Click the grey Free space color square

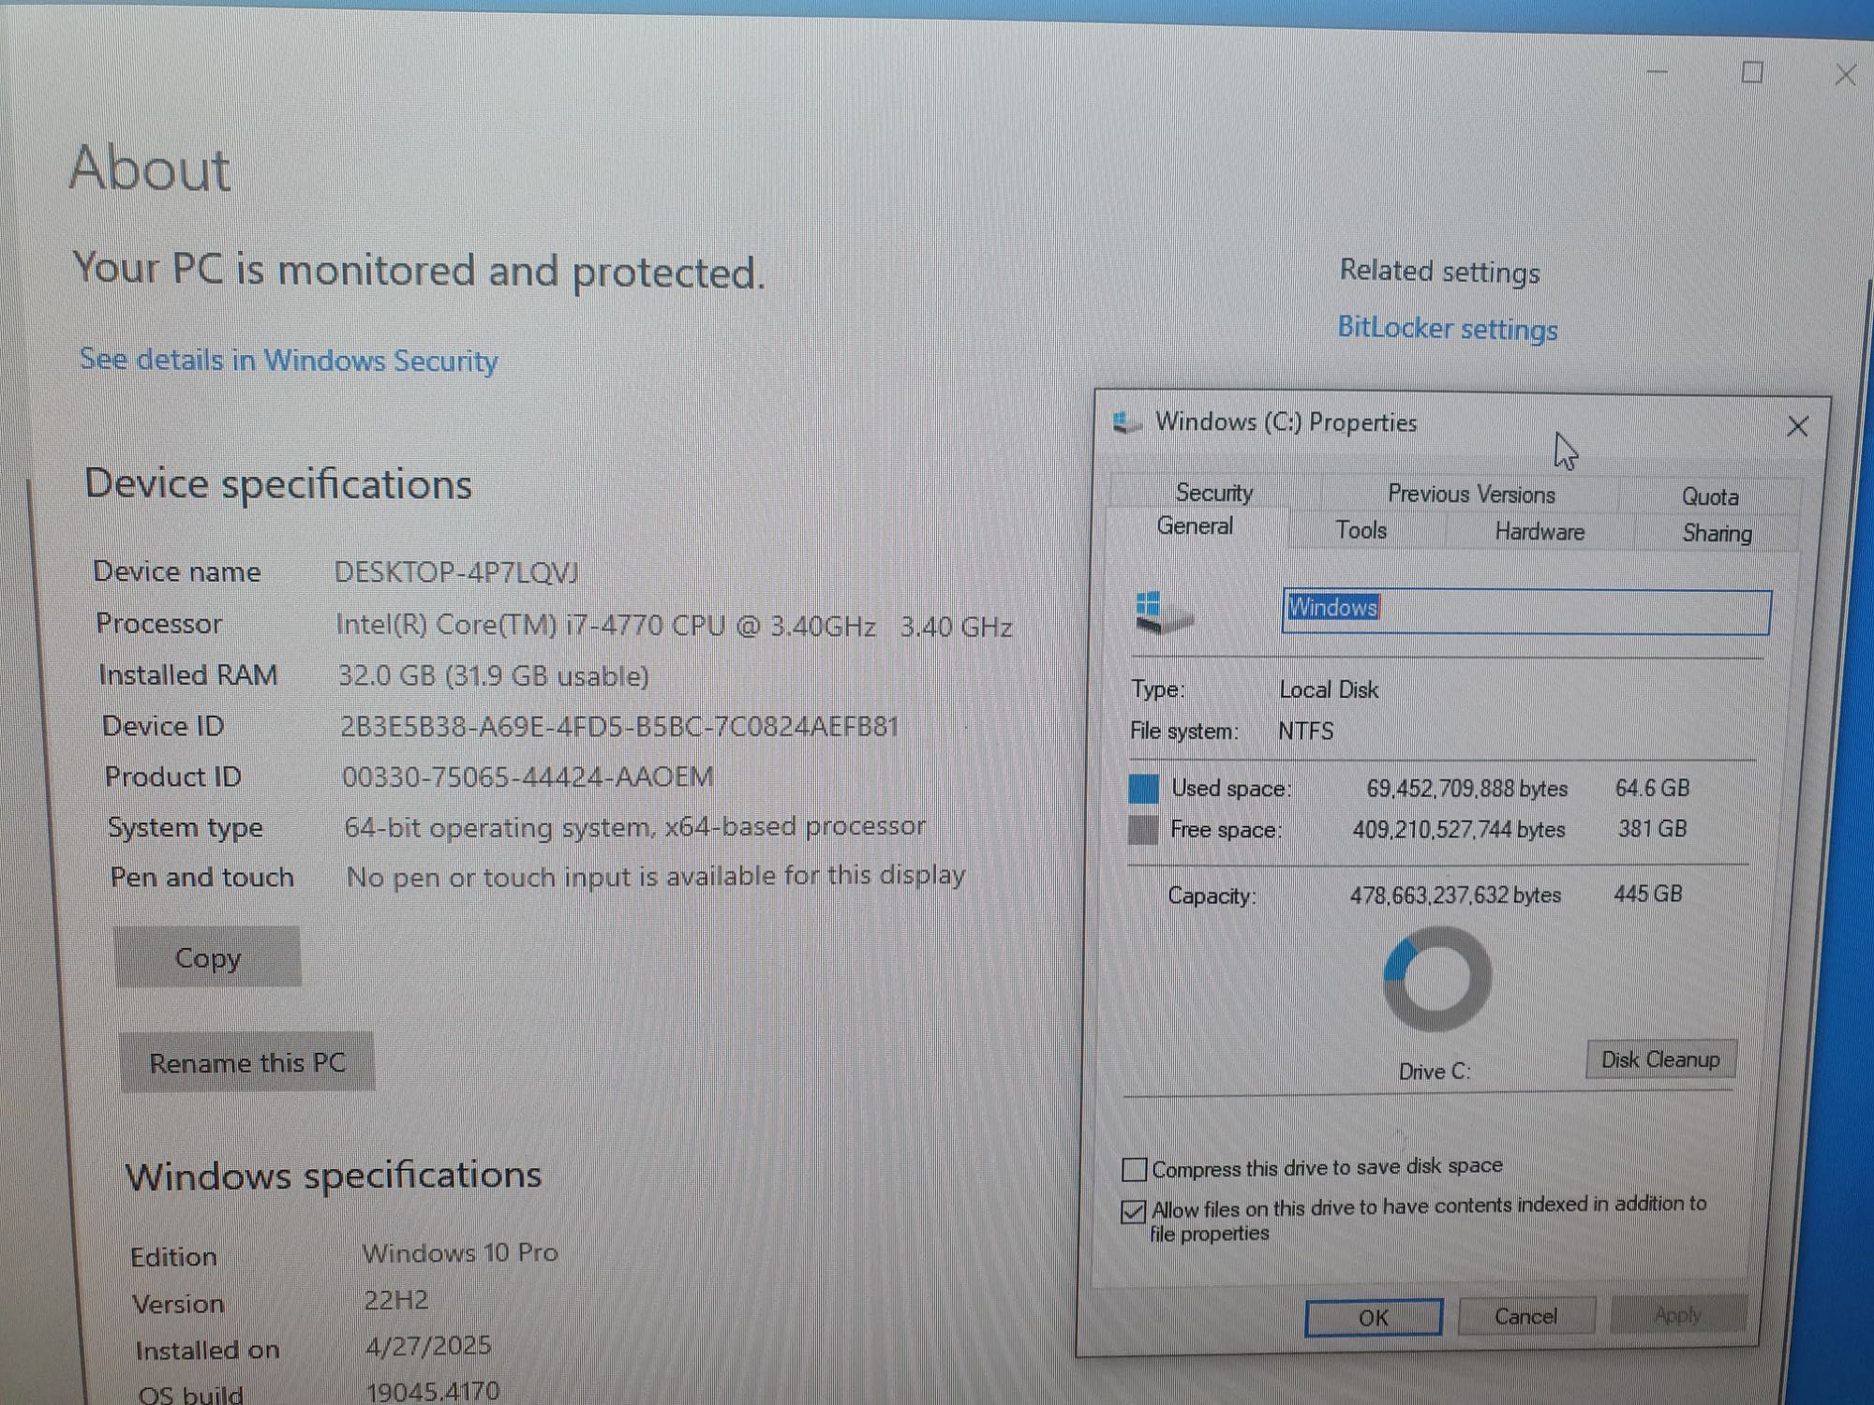[x=1142, y=830]
